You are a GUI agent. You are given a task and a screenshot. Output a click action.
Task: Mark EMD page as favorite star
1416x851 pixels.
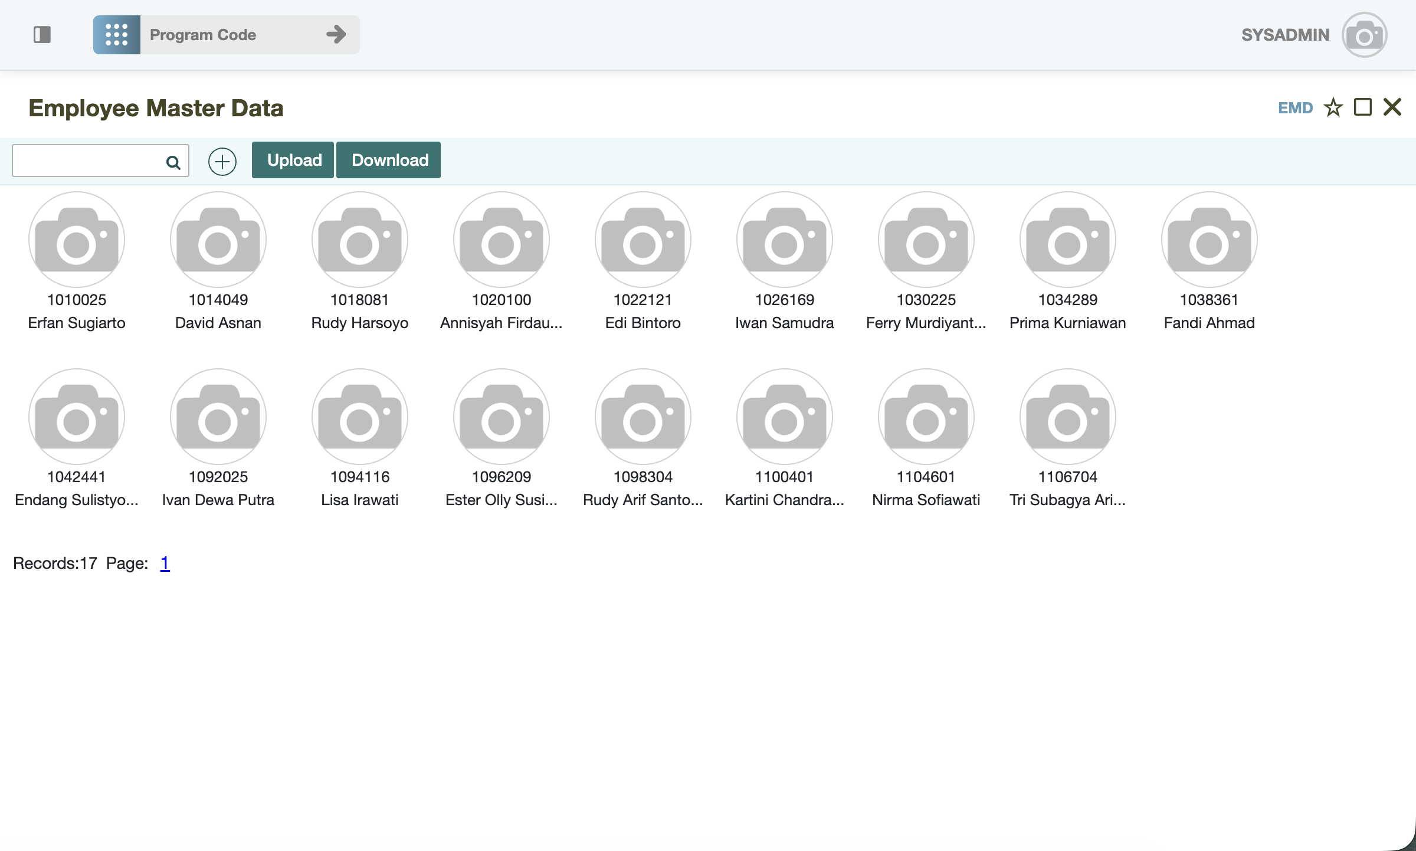tap(1333, 107)
